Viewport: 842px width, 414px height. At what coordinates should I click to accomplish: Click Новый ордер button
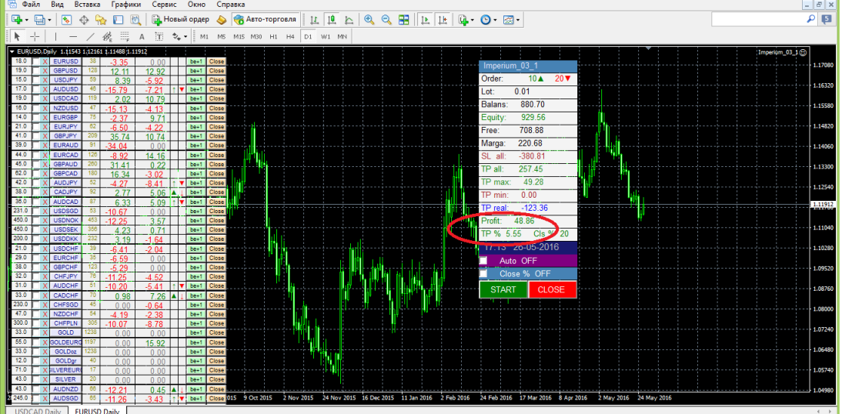[x=180, y=20]
